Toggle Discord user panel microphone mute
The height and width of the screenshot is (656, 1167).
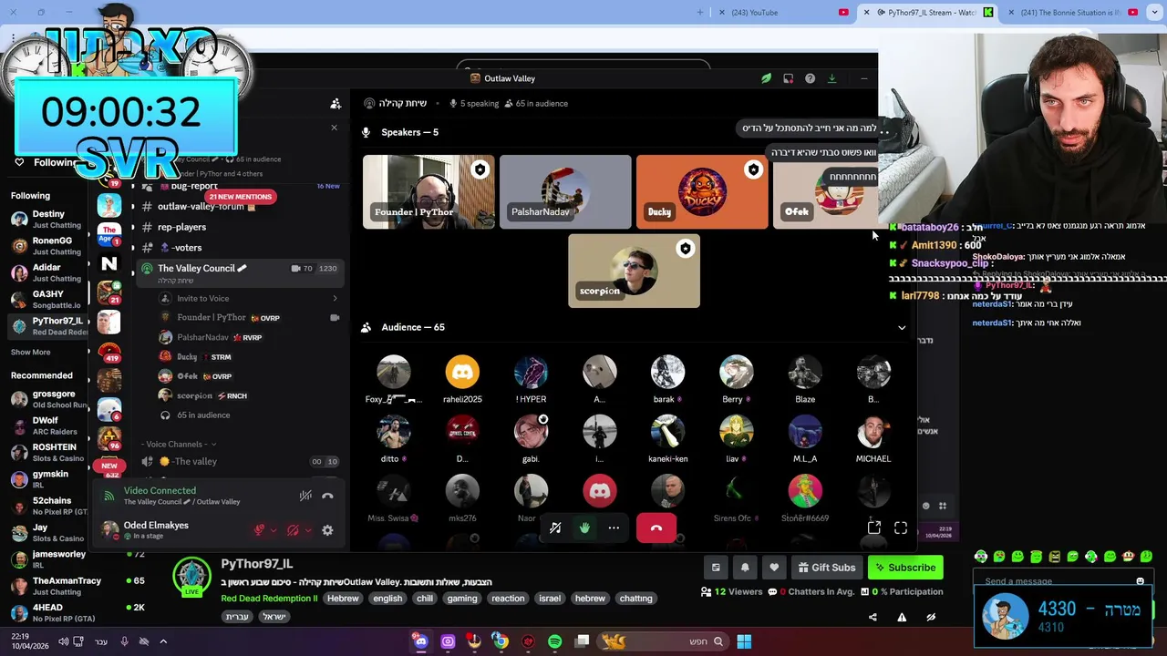[260, 530]
